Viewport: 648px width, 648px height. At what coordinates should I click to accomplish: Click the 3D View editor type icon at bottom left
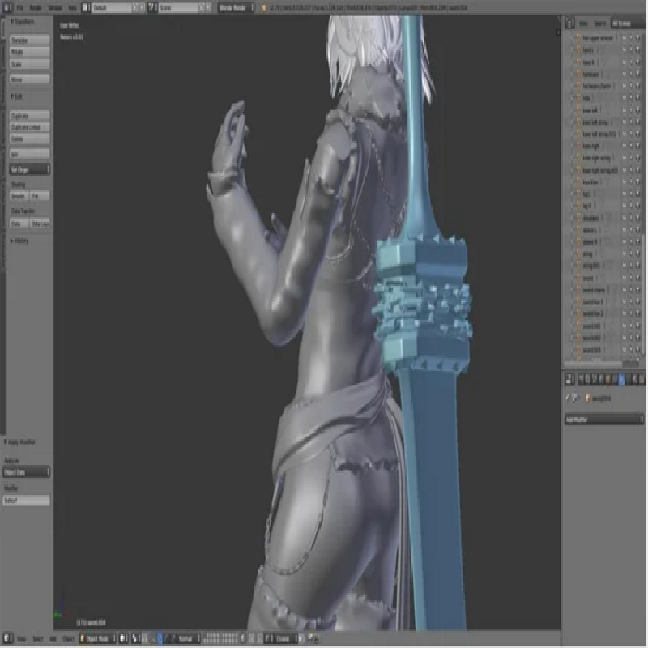[x=7, y=638]
